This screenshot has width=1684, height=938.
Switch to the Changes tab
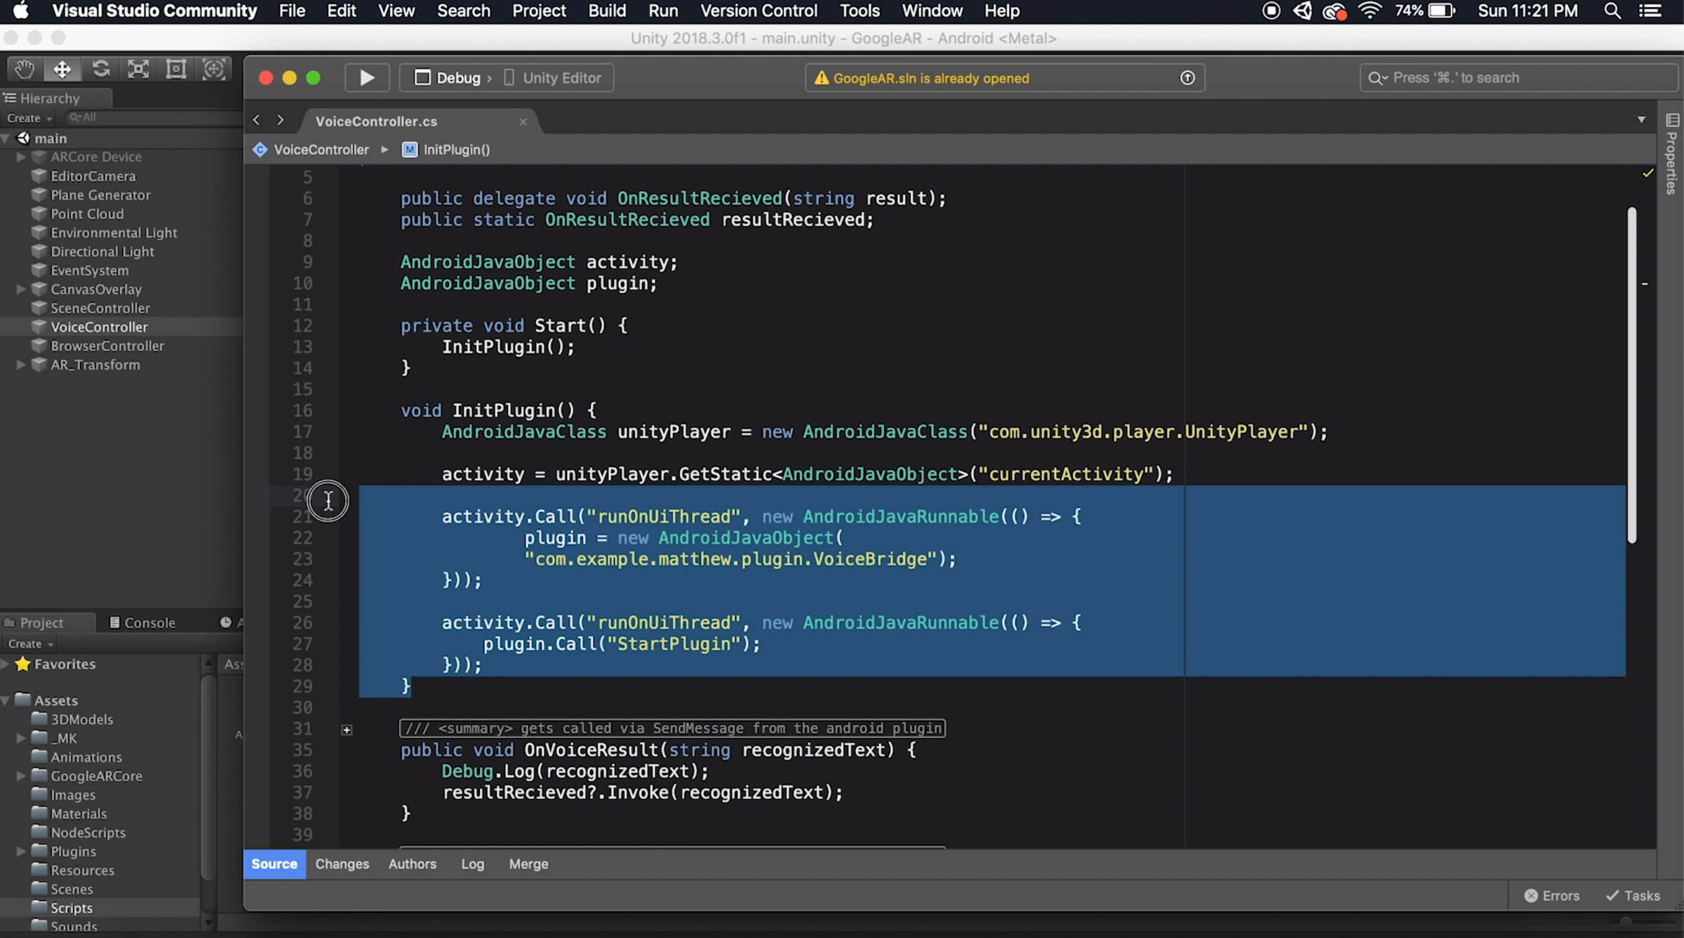click(342, 864)
